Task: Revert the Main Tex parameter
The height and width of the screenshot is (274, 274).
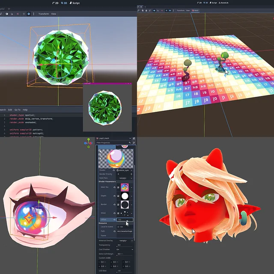Action: [114, 187]
